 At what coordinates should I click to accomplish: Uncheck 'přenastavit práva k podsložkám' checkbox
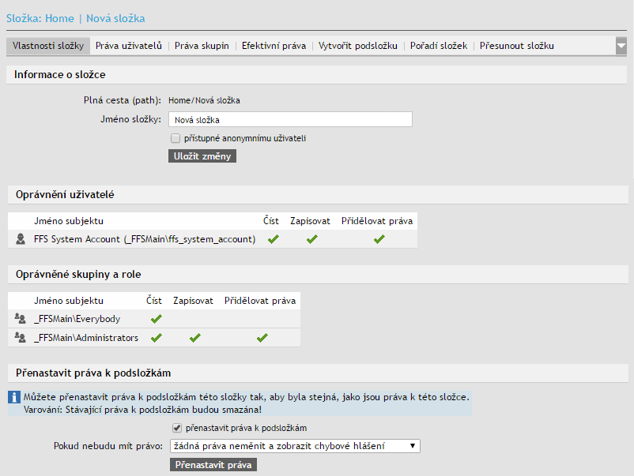(176, 428)
